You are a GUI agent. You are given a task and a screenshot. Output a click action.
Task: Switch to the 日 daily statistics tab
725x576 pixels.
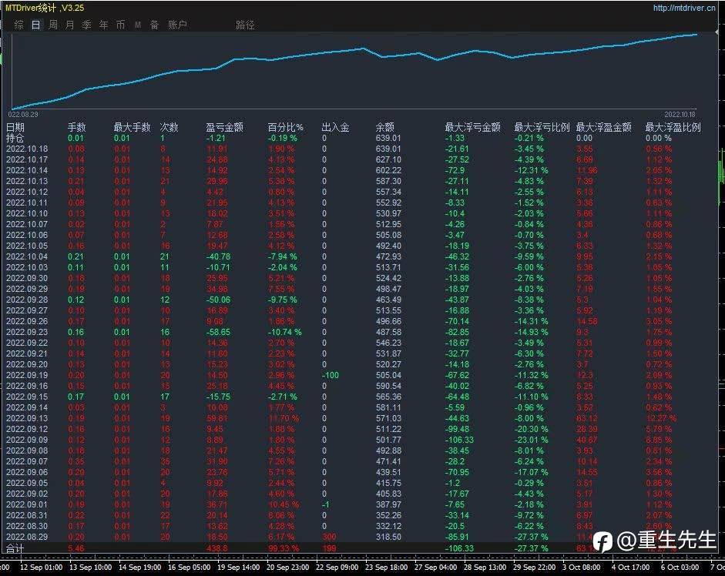point(36,25)
